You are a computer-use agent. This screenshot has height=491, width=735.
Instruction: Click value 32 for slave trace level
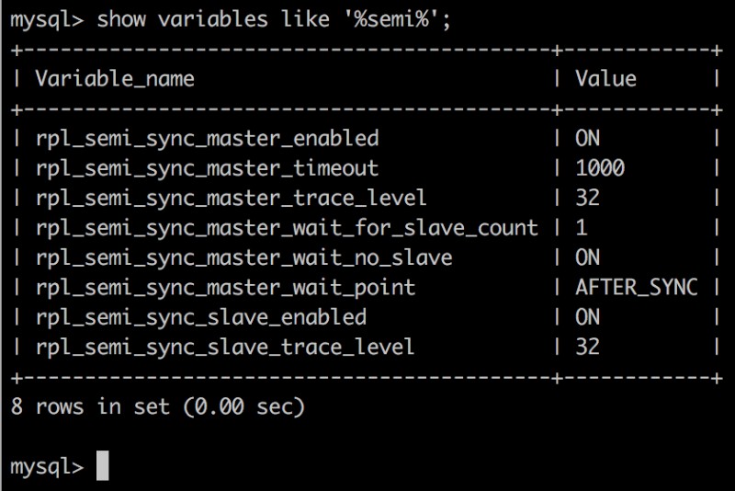tap(588, 347)
